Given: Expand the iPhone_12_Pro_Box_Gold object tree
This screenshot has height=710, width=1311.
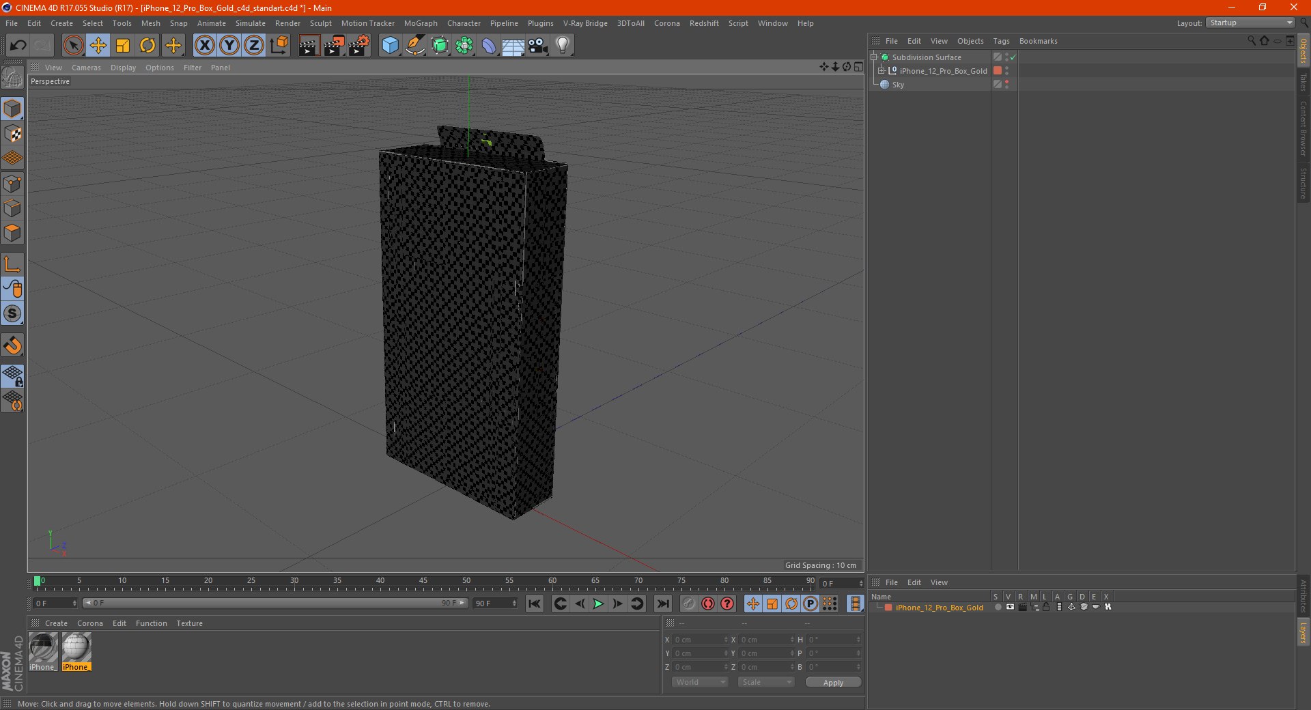Looking at the screenshot, I should [x=881, y=71].
